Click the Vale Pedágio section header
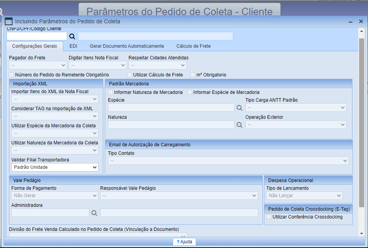 [135, 180]
